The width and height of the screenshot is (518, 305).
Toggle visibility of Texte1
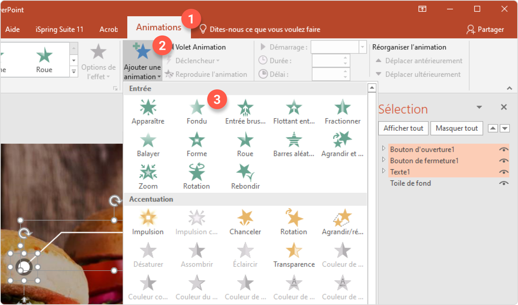pyautogui.click(x=504, y=172)
